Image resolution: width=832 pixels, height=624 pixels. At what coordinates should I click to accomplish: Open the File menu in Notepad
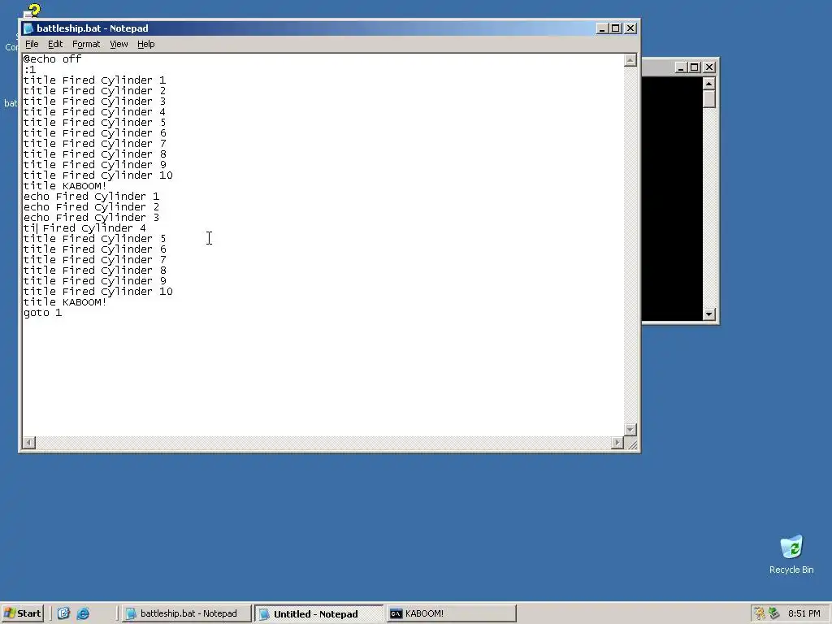click(32, 44)
